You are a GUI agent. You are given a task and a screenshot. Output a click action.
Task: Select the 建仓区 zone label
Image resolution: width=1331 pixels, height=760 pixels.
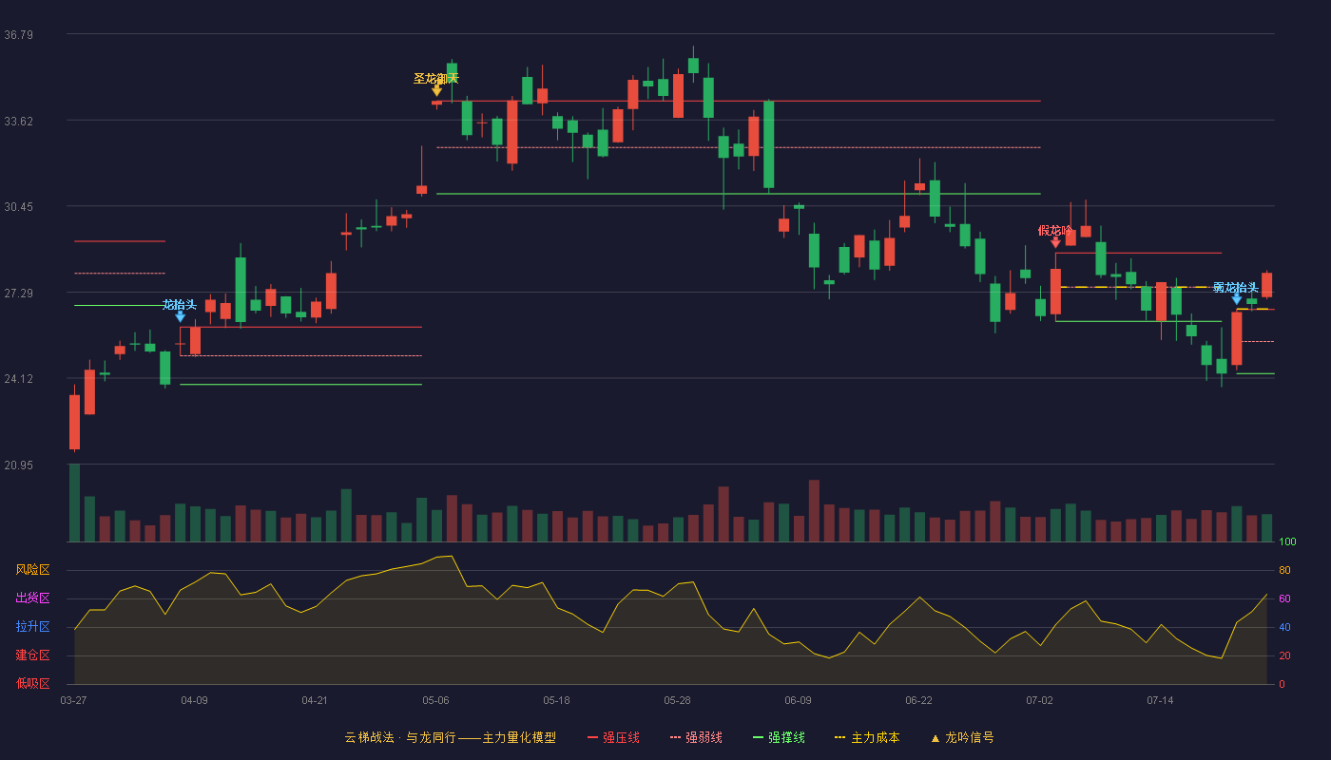click(32, 655)
